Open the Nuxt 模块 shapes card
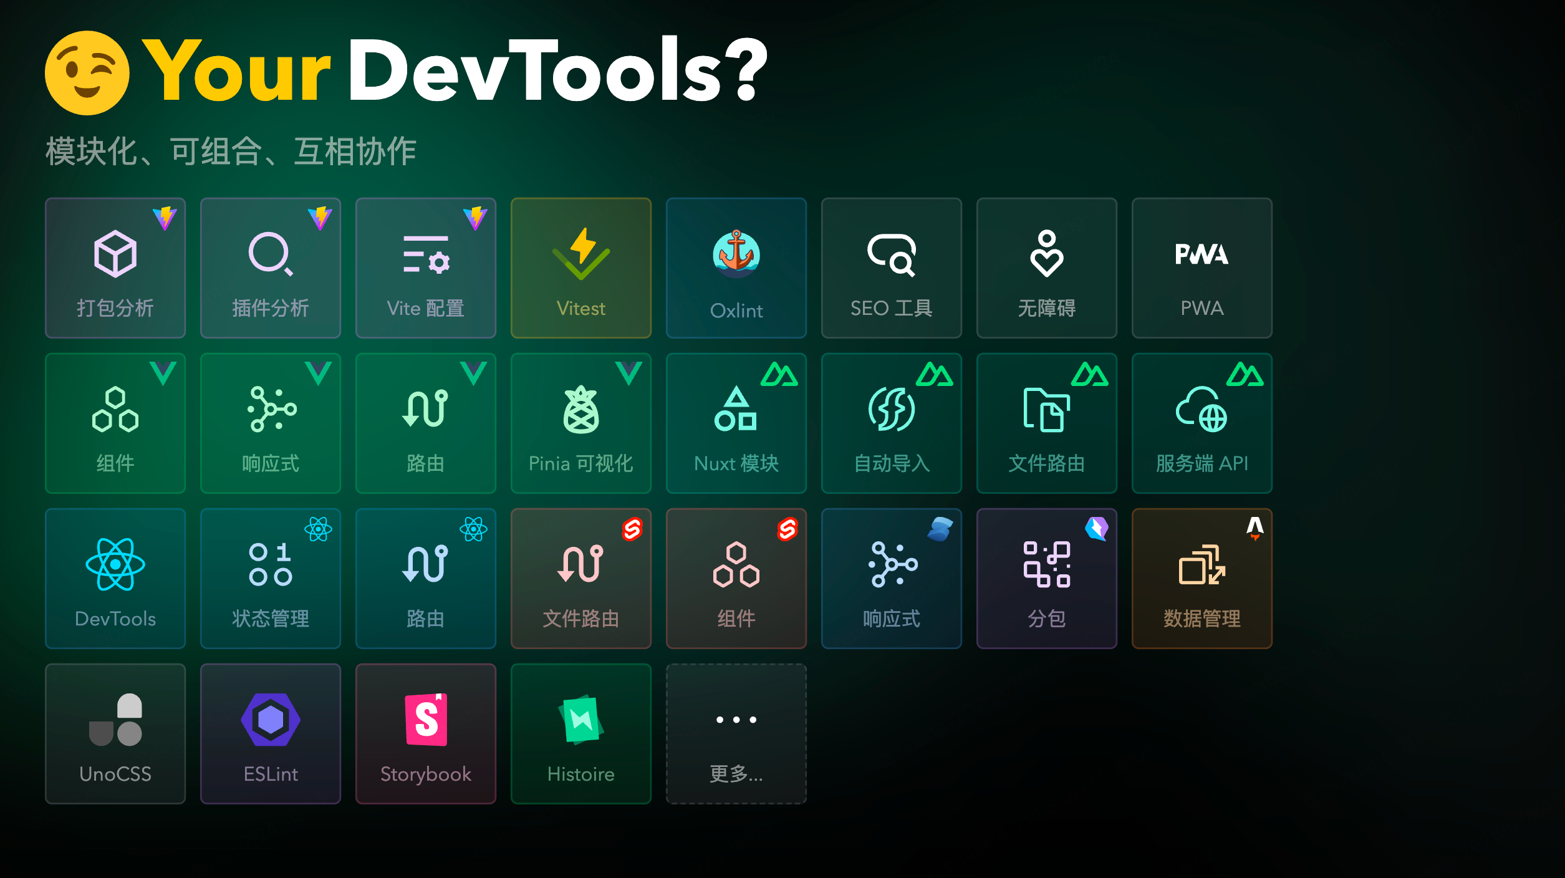This screenshot has height=878, width=1565. 736,423
